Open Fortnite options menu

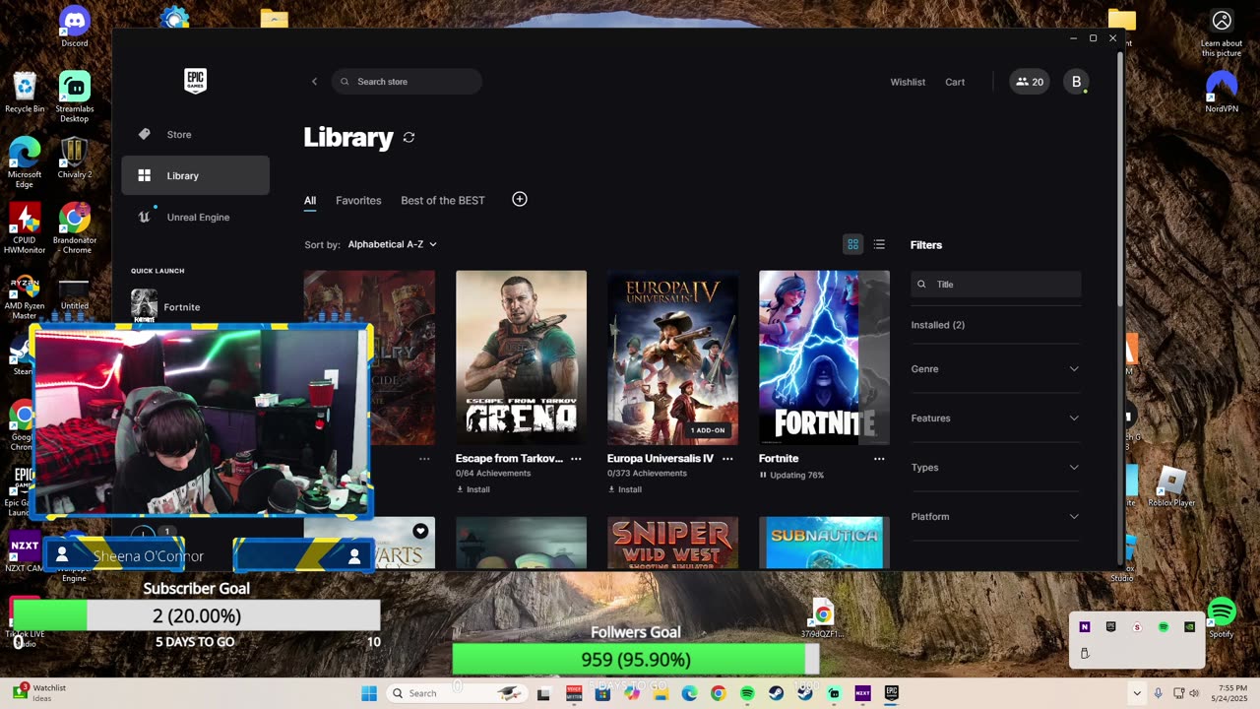point(879,459)
